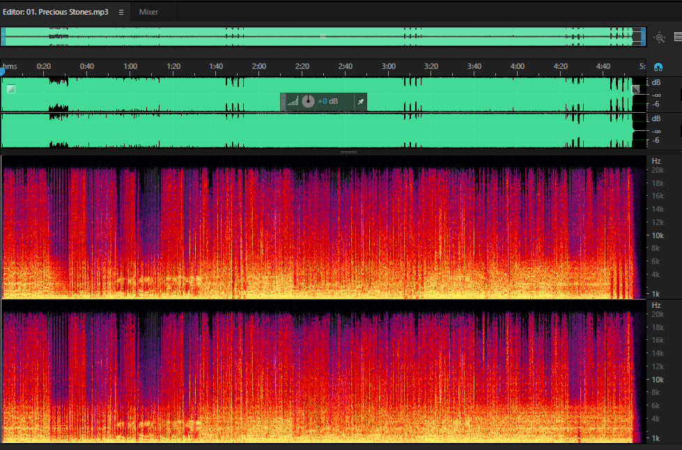682x450 pixels.
Task: Click the HUD volume adjustment knob
Action: click(x=308, y=101)
